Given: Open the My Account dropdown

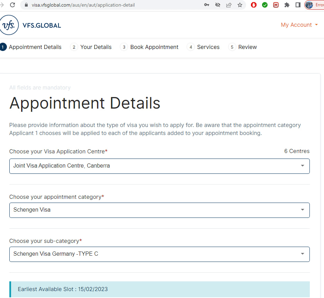Looking at the screenshot, I should 299,25.
